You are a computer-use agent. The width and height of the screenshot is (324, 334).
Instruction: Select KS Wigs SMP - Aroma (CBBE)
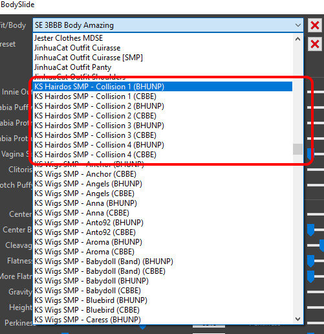(x=163, y=252)
